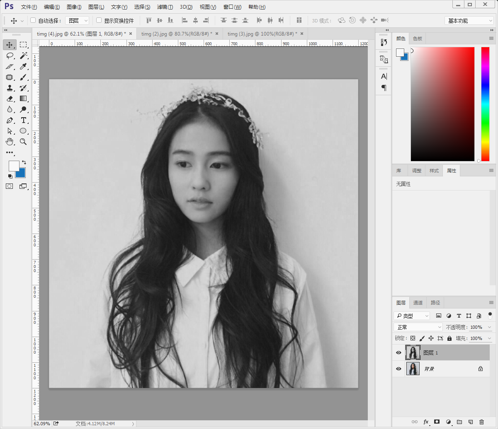Select the Lasso tool
Viewport: 498px width, 429px height.
(10, 55)
